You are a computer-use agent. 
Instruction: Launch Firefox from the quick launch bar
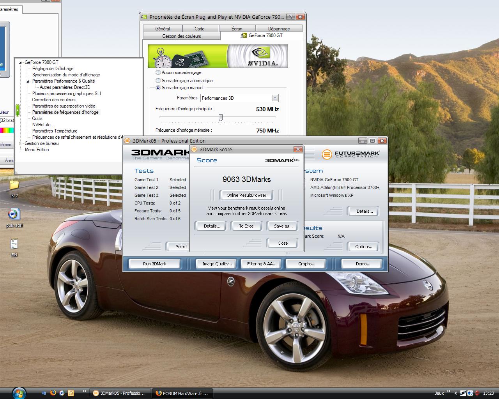point(53,393)
